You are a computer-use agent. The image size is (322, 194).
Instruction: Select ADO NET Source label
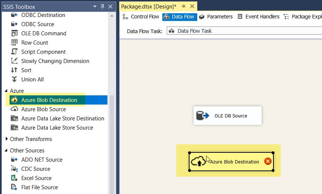click(42, 160)
